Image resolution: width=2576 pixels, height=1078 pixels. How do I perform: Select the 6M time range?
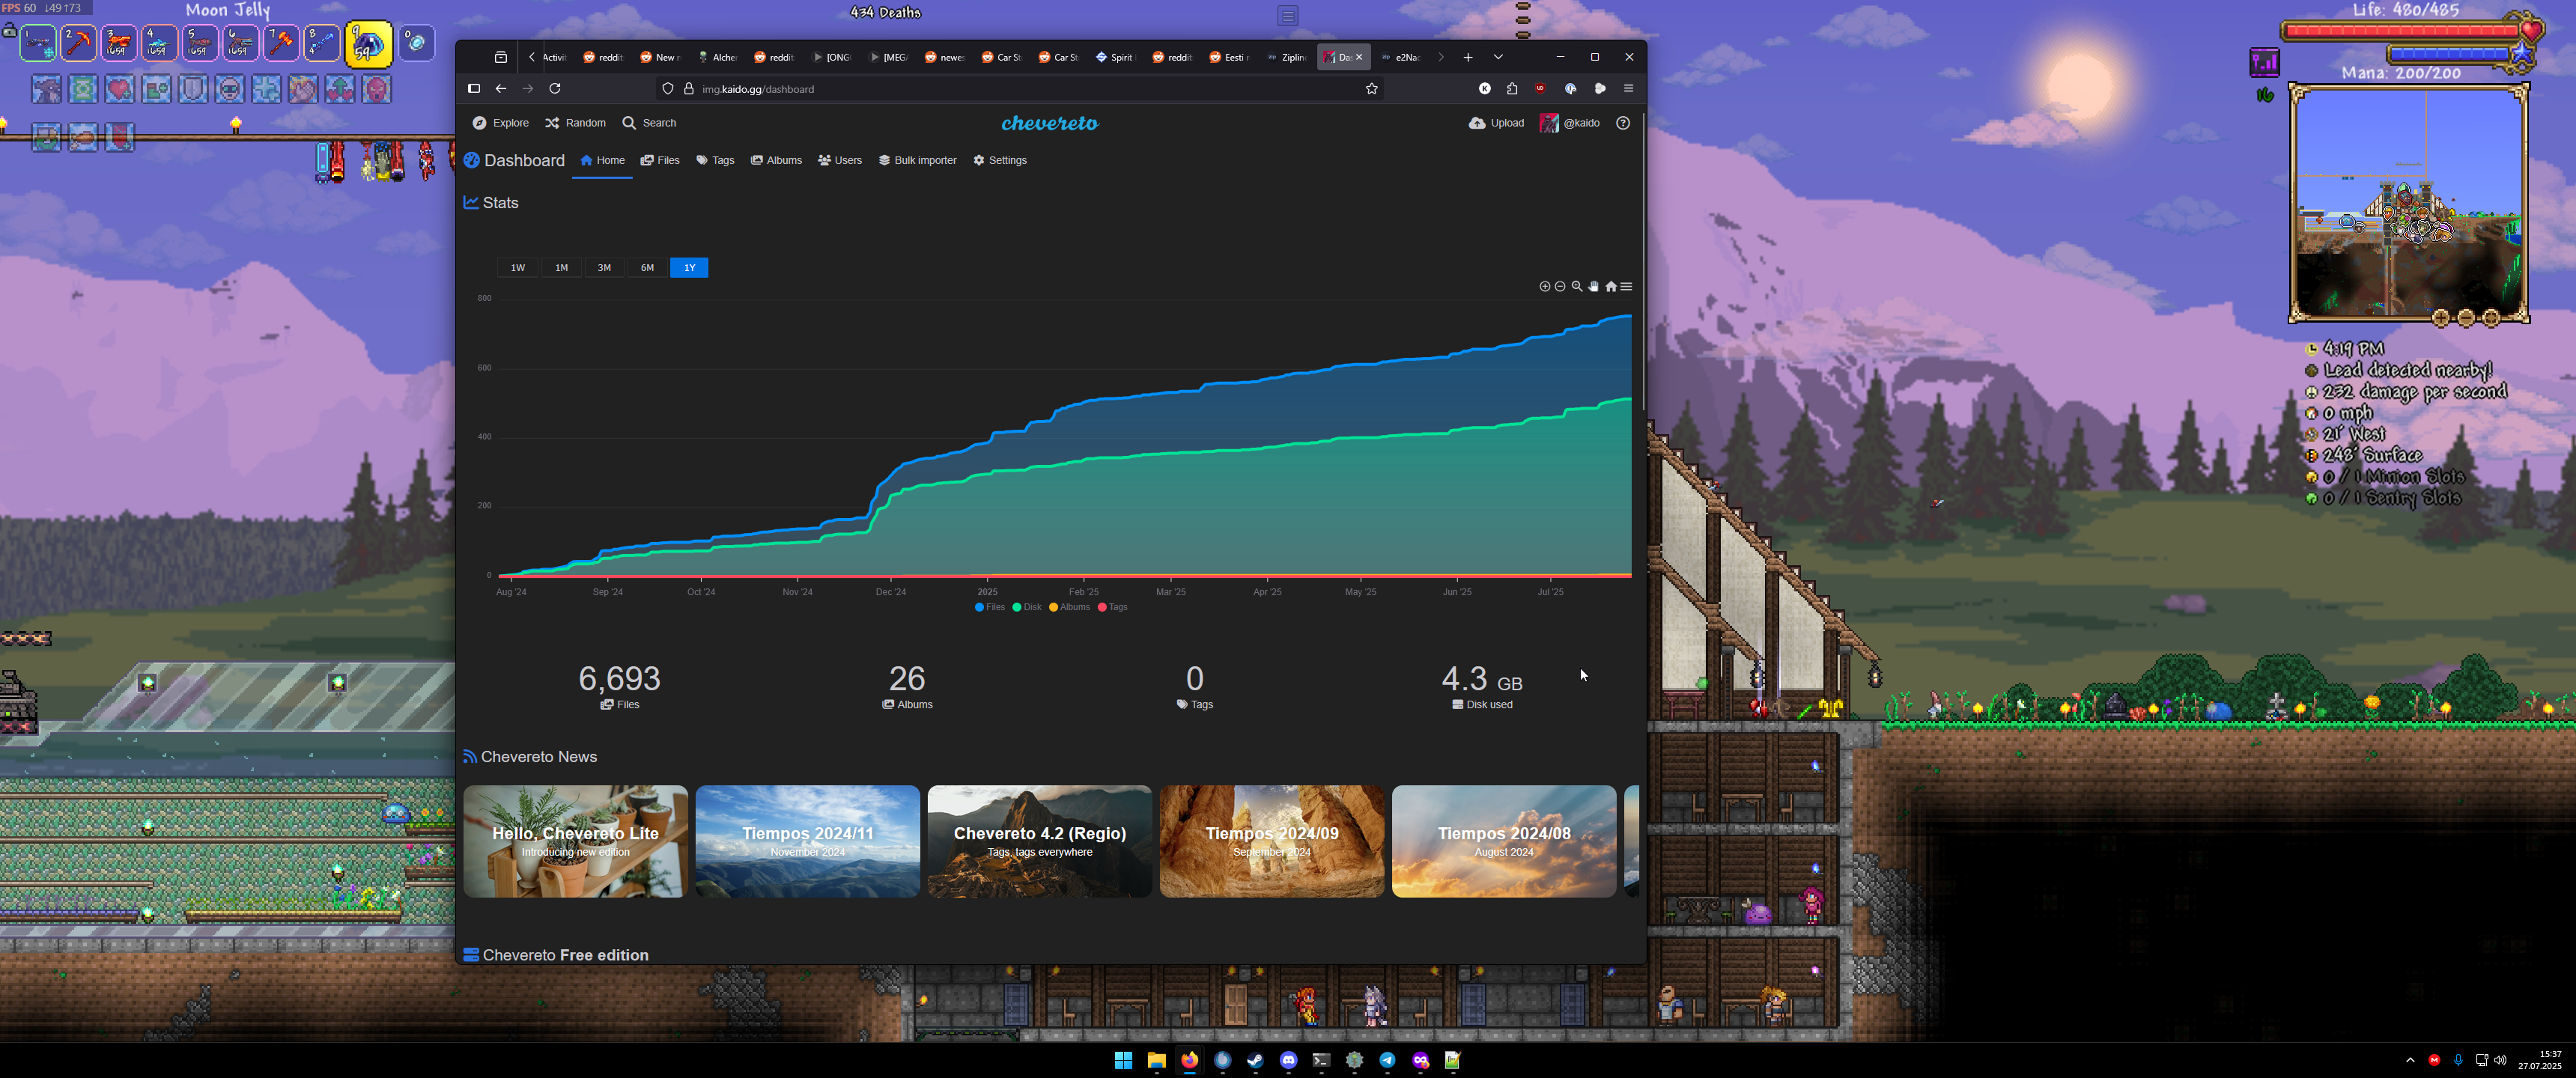647,267
